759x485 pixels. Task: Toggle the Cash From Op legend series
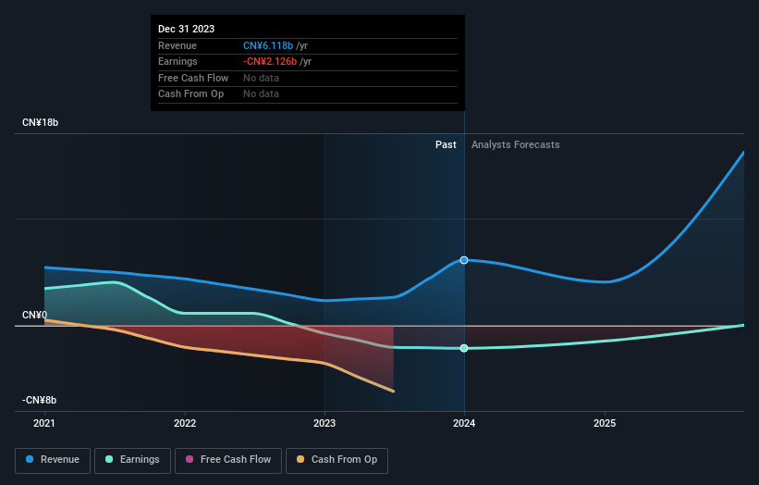pyautogui.click(x=337, y=460)
